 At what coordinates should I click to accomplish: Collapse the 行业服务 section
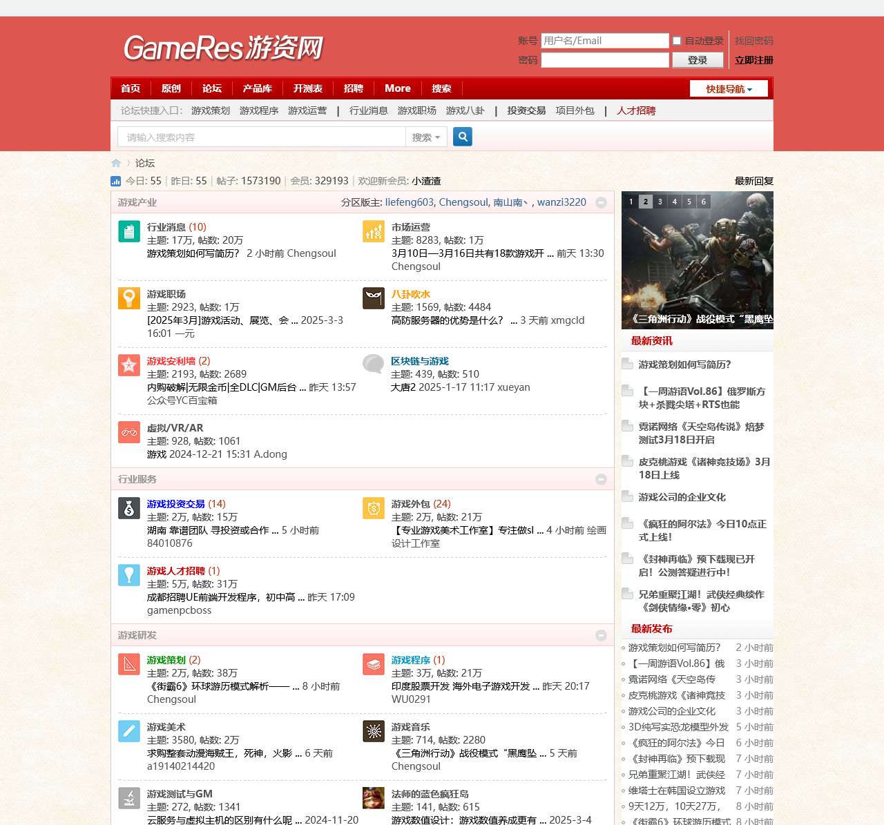(601, 480)
